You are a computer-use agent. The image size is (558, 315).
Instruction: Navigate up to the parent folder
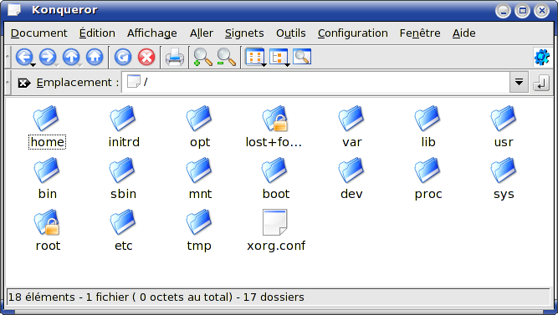point(71,57)
